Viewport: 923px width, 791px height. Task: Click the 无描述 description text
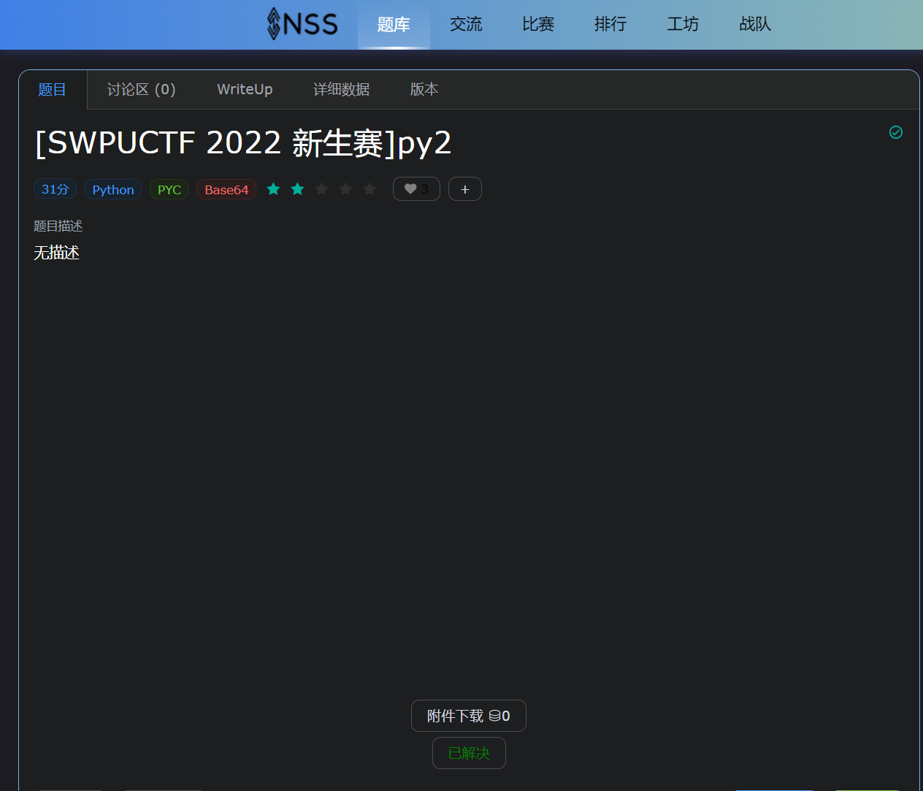(x=56, y=253)
